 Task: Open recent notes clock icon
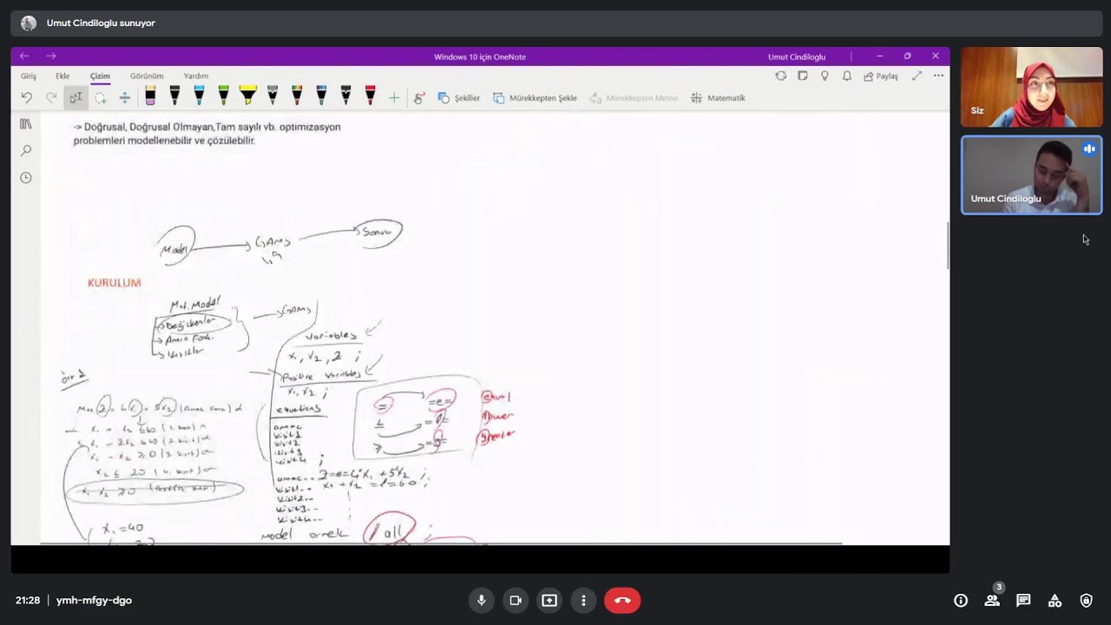[25, 178]
